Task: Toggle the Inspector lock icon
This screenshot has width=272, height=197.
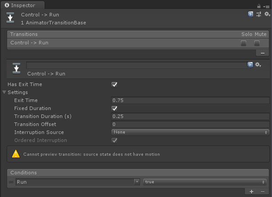Action: [259, 6]
